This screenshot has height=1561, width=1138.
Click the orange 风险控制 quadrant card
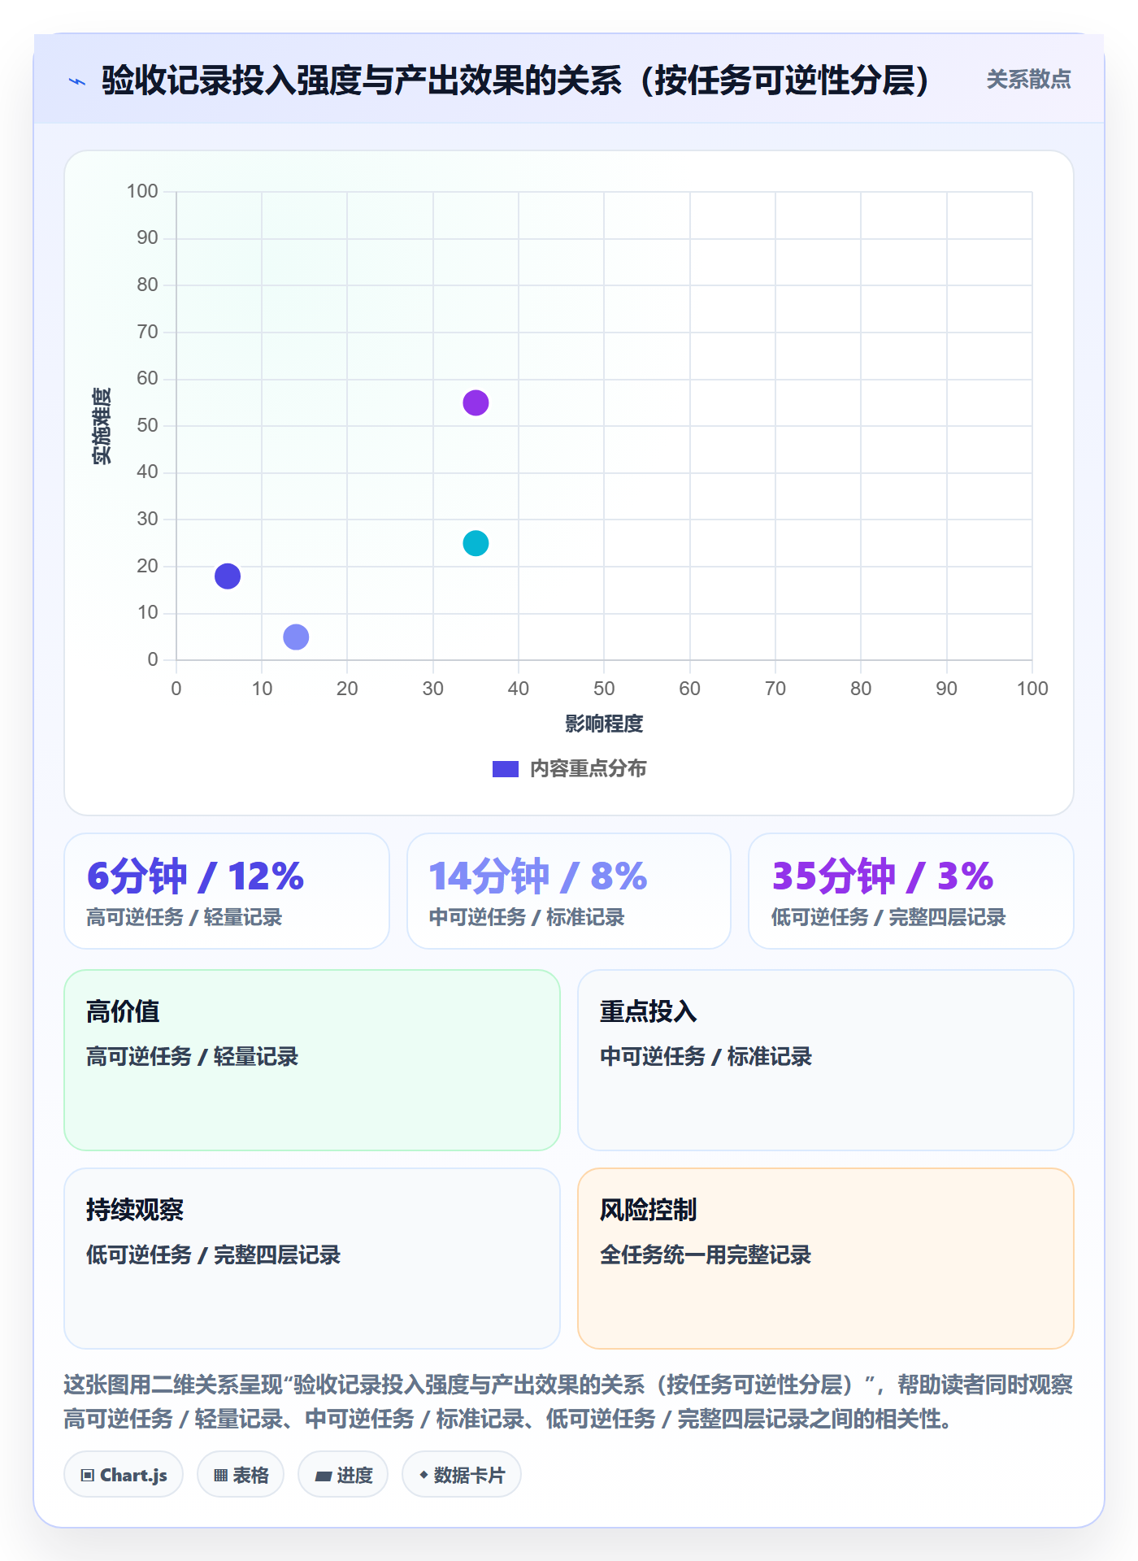point(826,1259)
